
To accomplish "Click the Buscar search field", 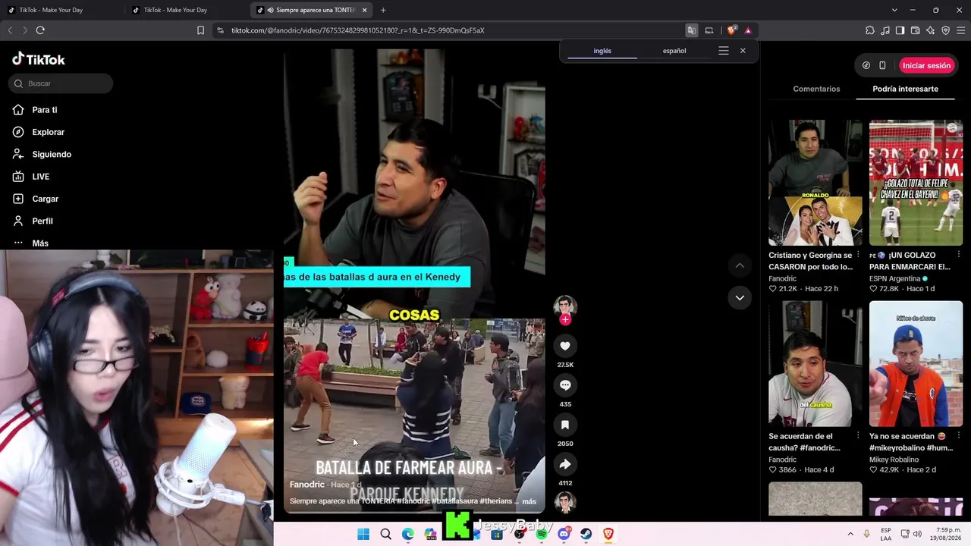I will click(61, 83).
